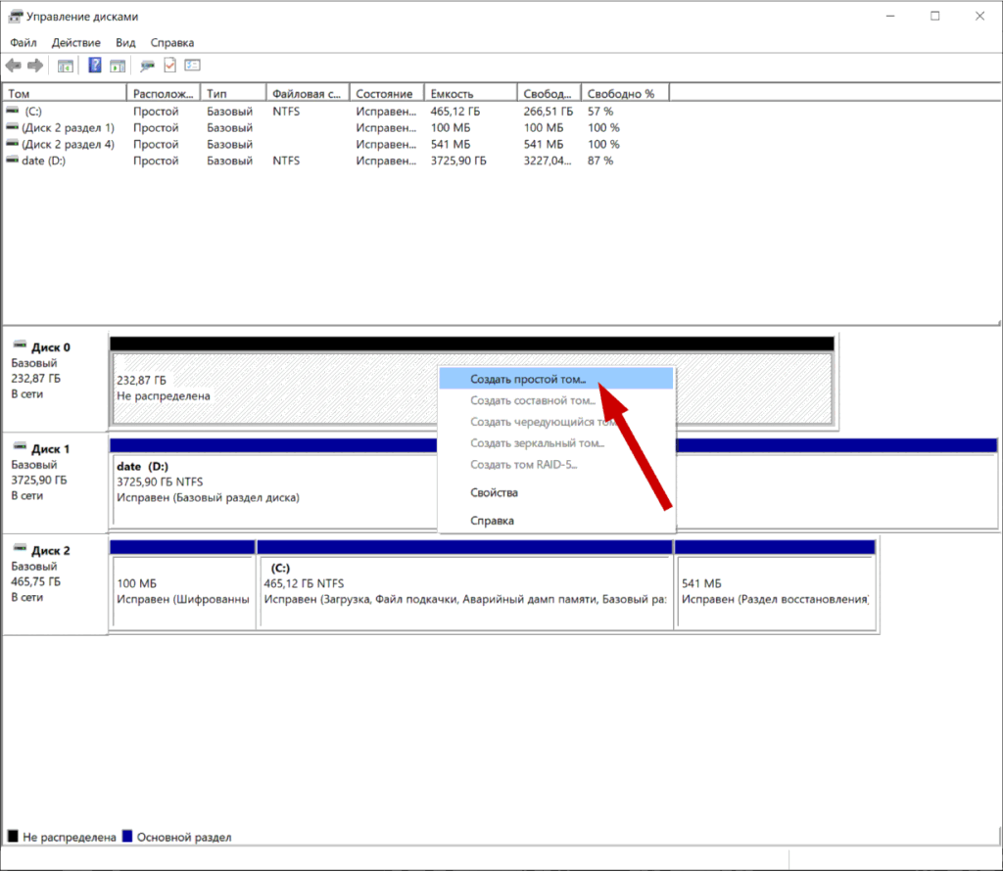
Task: Select the (C:) volume row in the list
Action: pos(336,111)
